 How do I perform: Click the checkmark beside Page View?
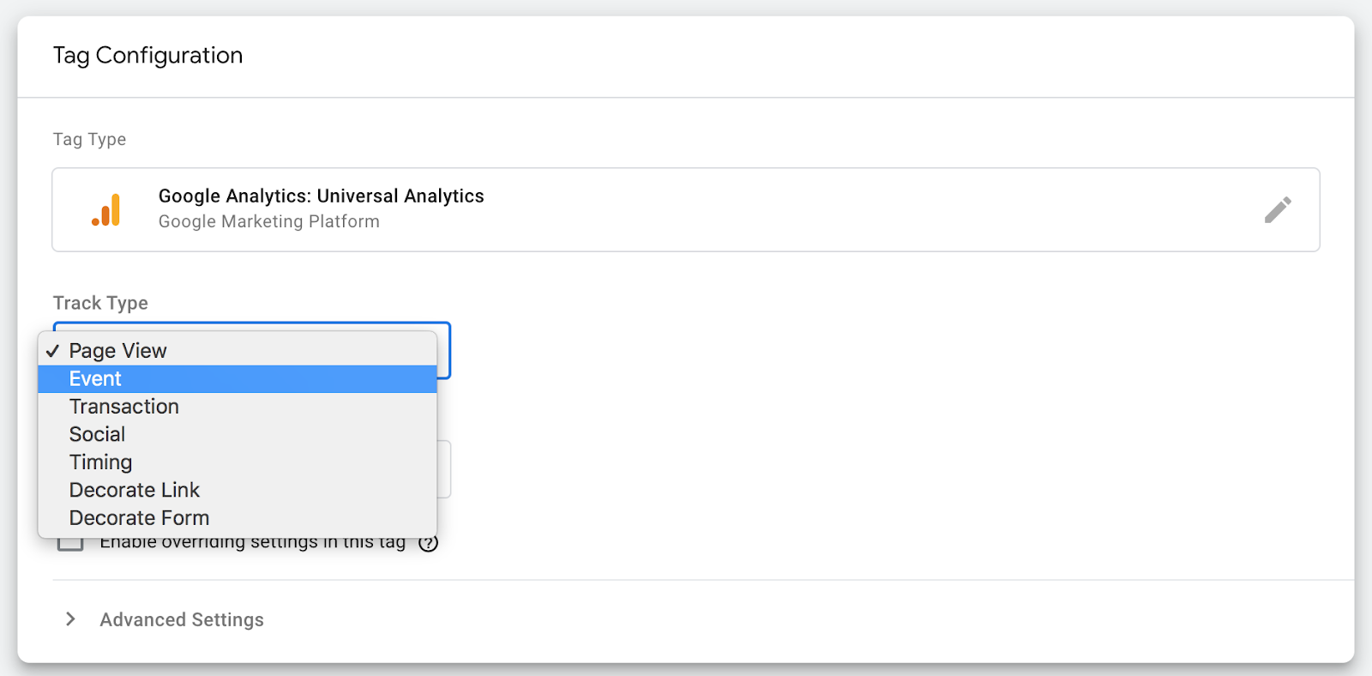point(53,351)
